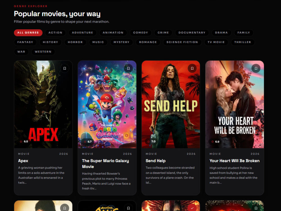The width and height of the screenshot is (281, 211).
Task: Click the 'A grieving woman pushing her' description
Action: coord(41,175)
